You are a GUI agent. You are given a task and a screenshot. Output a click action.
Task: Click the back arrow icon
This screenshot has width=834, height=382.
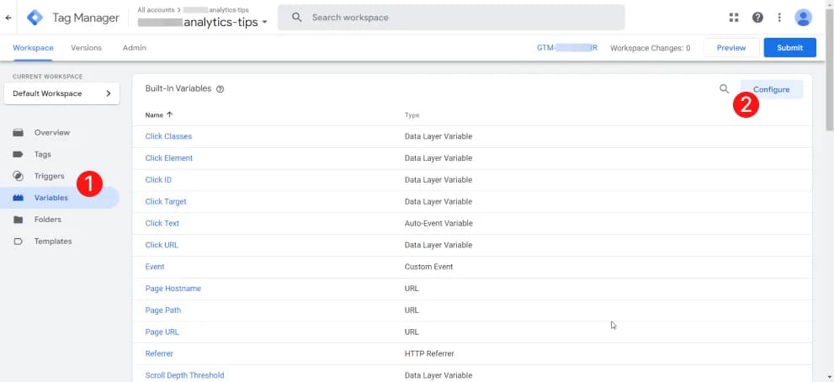(x=8, y=17)
